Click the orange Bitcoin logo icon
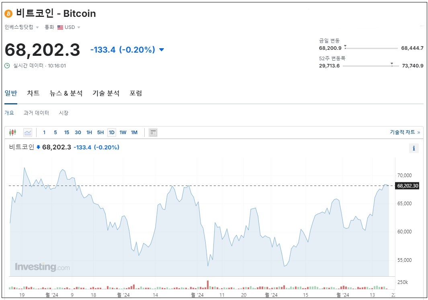Screen dimensions: 428x300 [8, 14]
